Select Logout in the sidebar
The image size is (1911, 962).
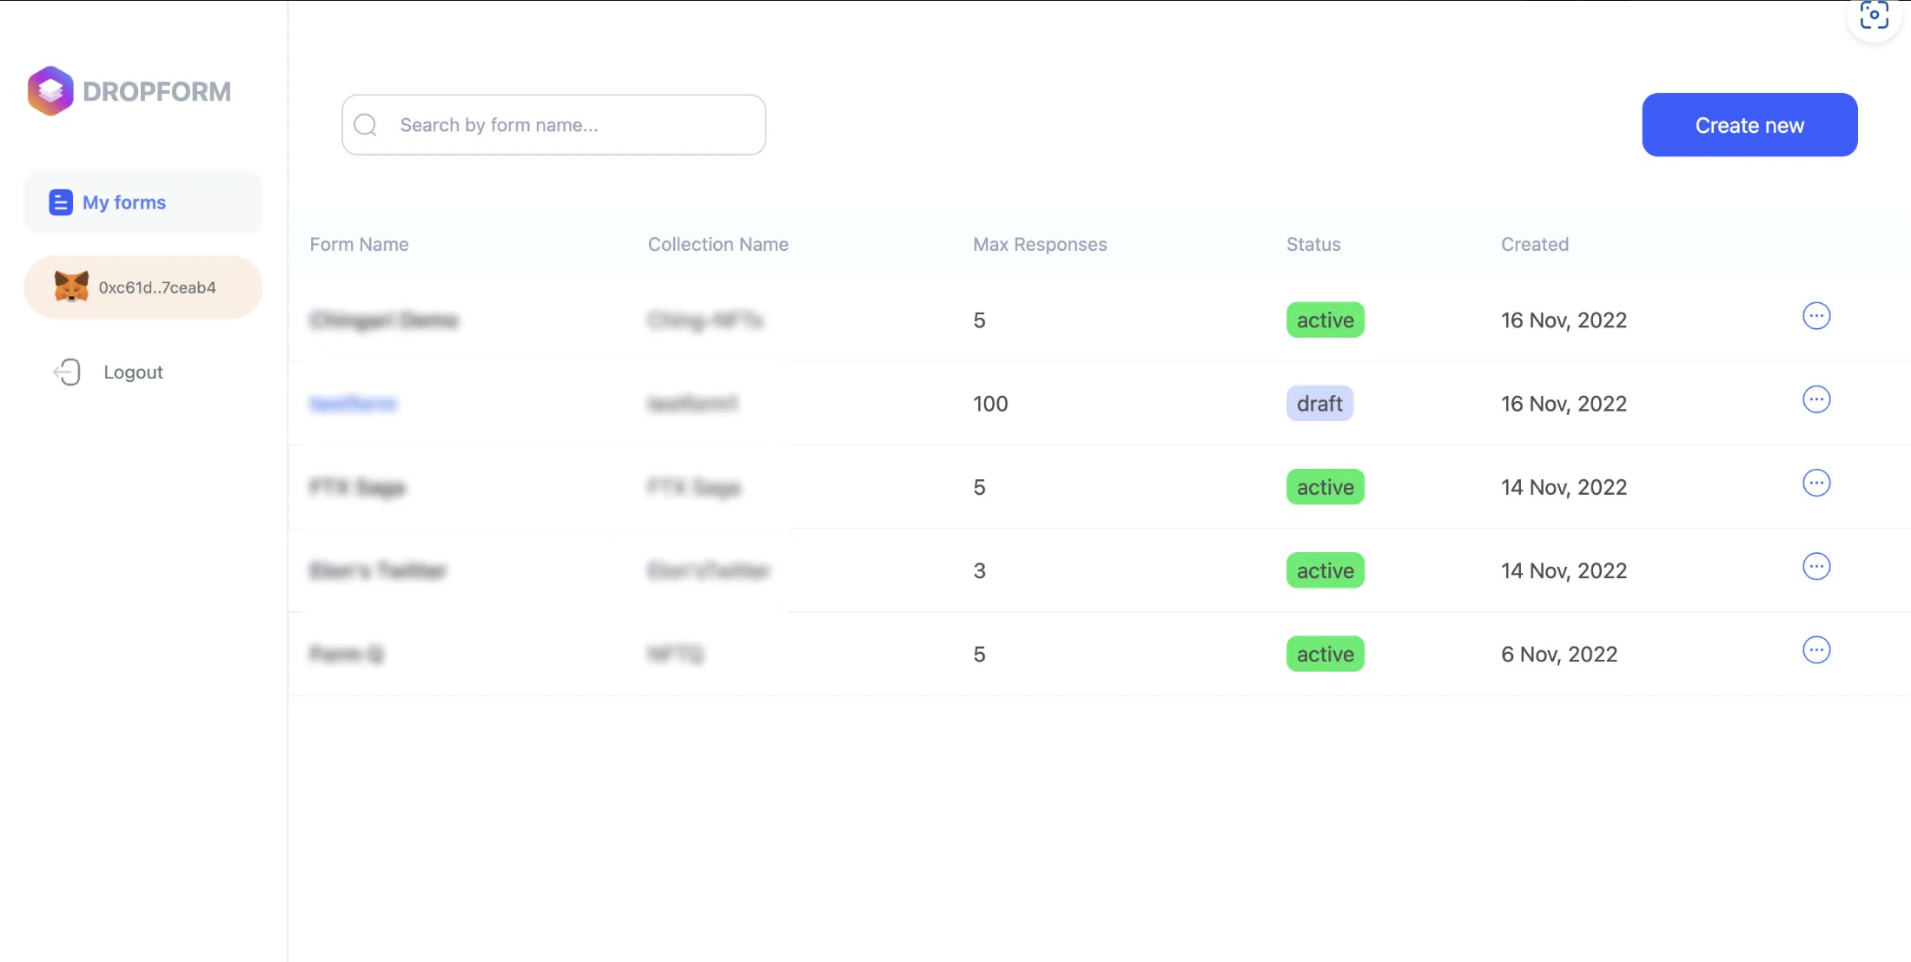tap(133, 372)
